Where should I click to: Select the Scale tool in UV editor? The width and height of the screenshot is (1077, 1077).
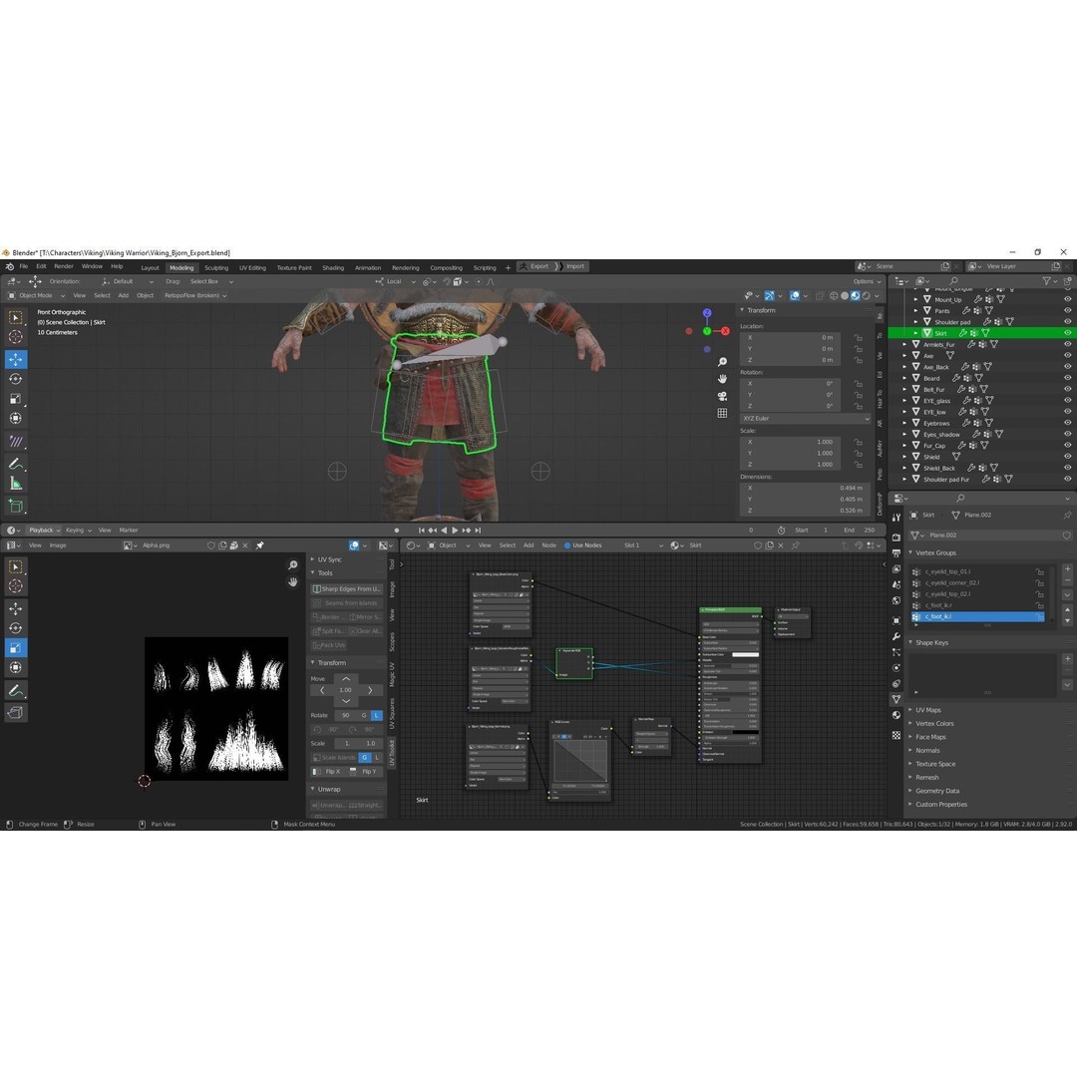pos(16,648)
